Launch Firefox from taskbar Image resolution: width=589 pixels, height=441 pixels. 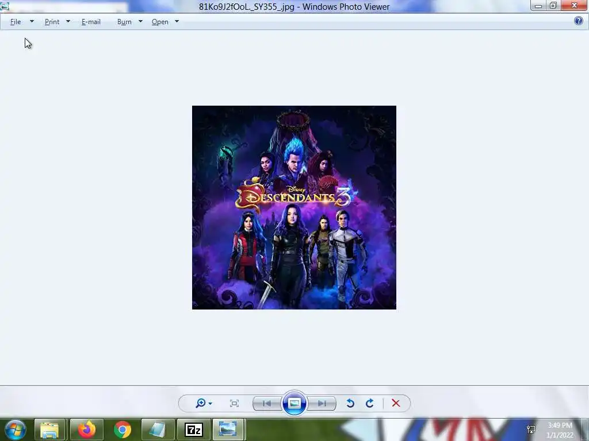(86, 430)
